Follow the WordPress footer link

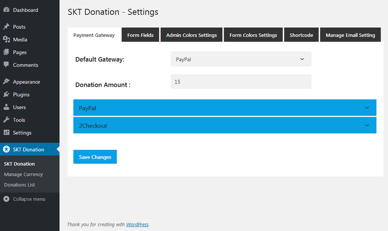tap(137, 225)
